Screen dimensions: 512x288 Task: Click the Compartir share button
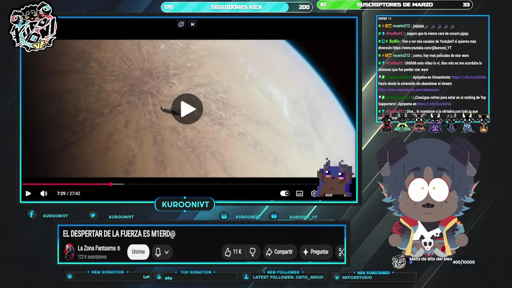280,252
